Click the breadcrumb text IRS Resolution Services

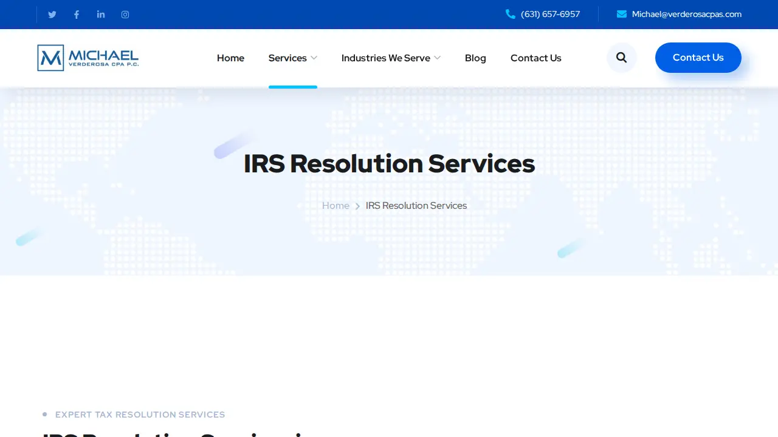click(x=416, y=206)
